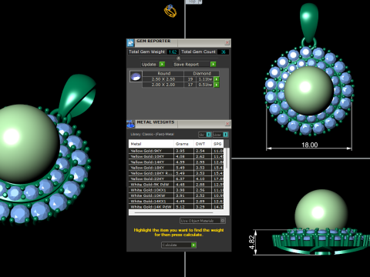Click the green arrow beside Update
The height and width of the screenshot is (277, 370).
[x=162, y=64]
